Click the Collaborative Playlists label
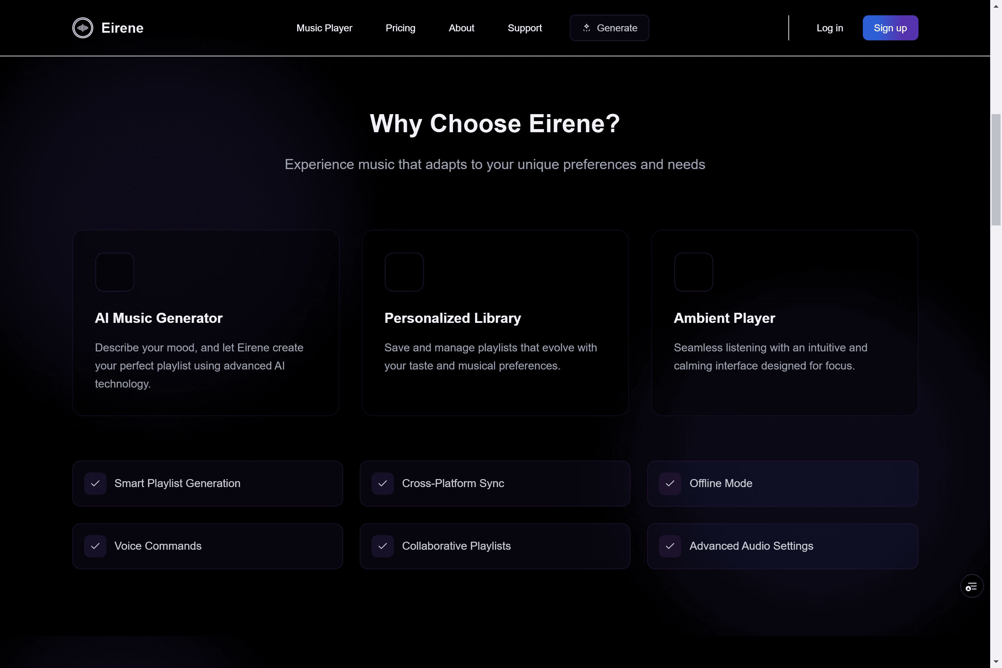1002x668 pixels. [x=456, y=546]
